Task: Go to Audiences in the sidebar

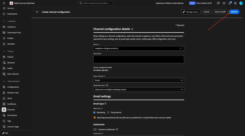Action: [x=11, y=27]
